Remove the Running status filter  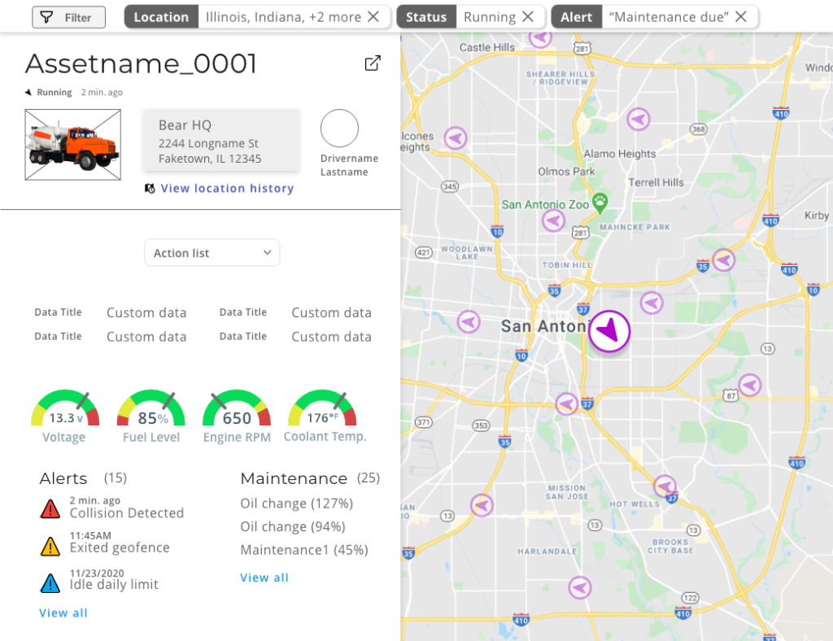tap(528, 17)
